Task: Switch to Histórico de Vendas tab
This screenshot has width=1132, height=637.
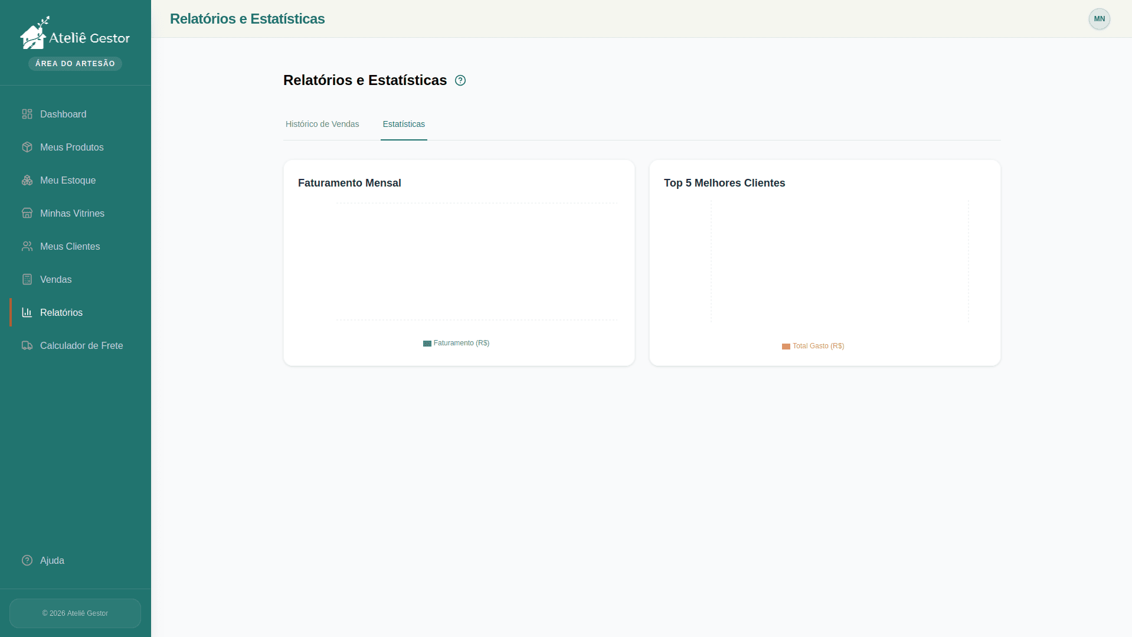Action: point(322,124)
